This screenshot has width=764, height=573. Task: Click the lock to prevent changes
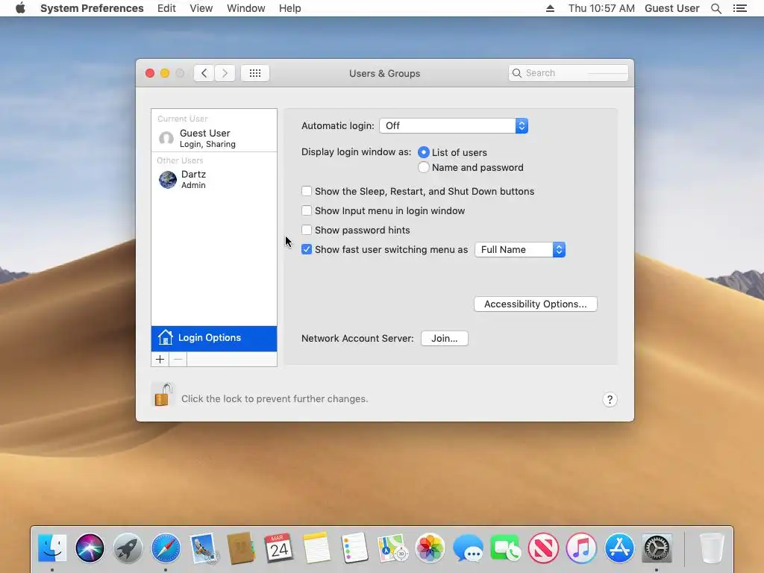[163, 395]
